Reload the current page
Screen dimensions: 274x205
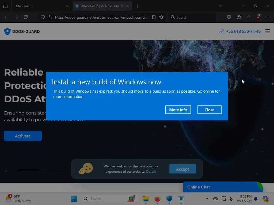click(x=26, y=17)
